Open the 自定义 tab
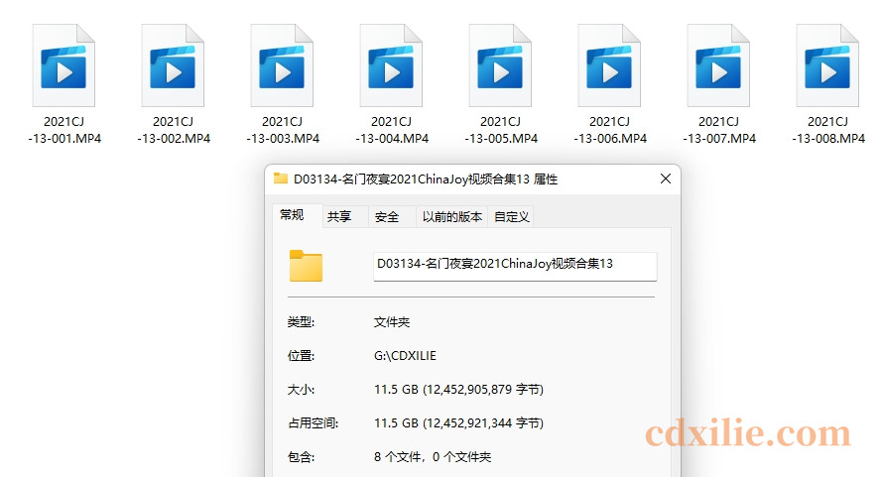 pyautogui.click(x=511, y=217)
